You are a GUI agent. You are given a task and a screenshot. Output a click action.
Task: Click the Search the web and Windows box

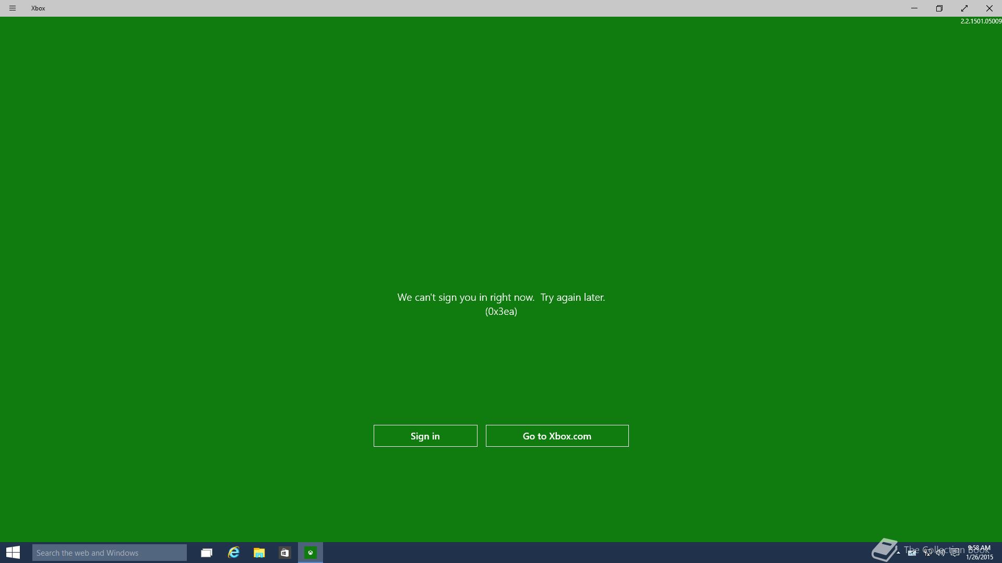[110, 553]
